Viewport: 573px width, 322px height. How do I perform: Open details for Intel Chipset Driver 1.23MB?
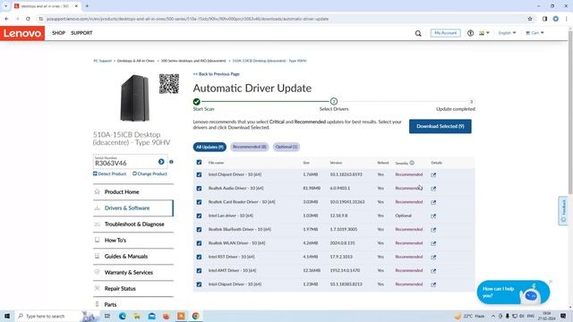(433, 284)
